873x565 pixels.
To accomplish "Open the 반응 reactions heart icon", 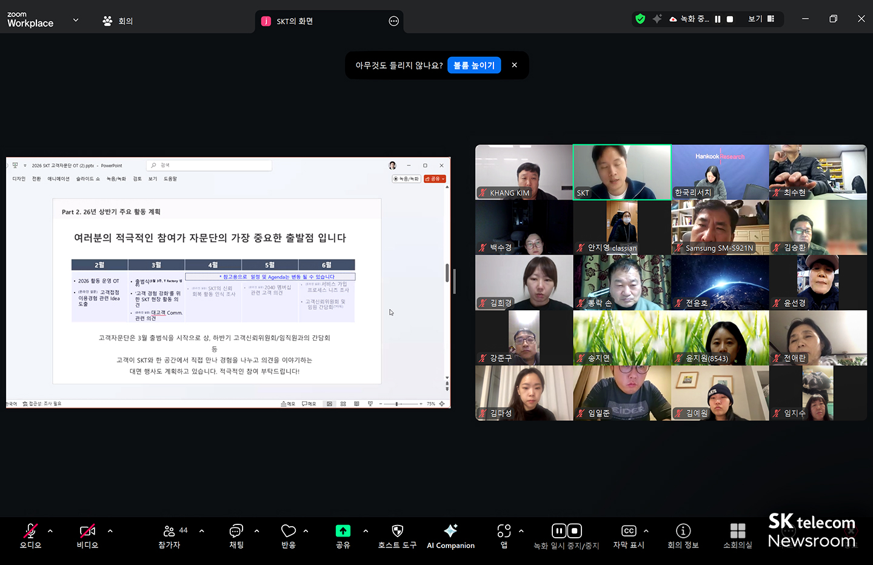I will point(289,531).
